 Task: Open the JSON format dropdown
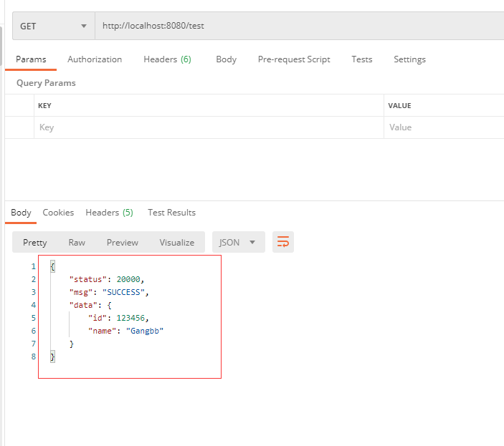coord(238,242)
